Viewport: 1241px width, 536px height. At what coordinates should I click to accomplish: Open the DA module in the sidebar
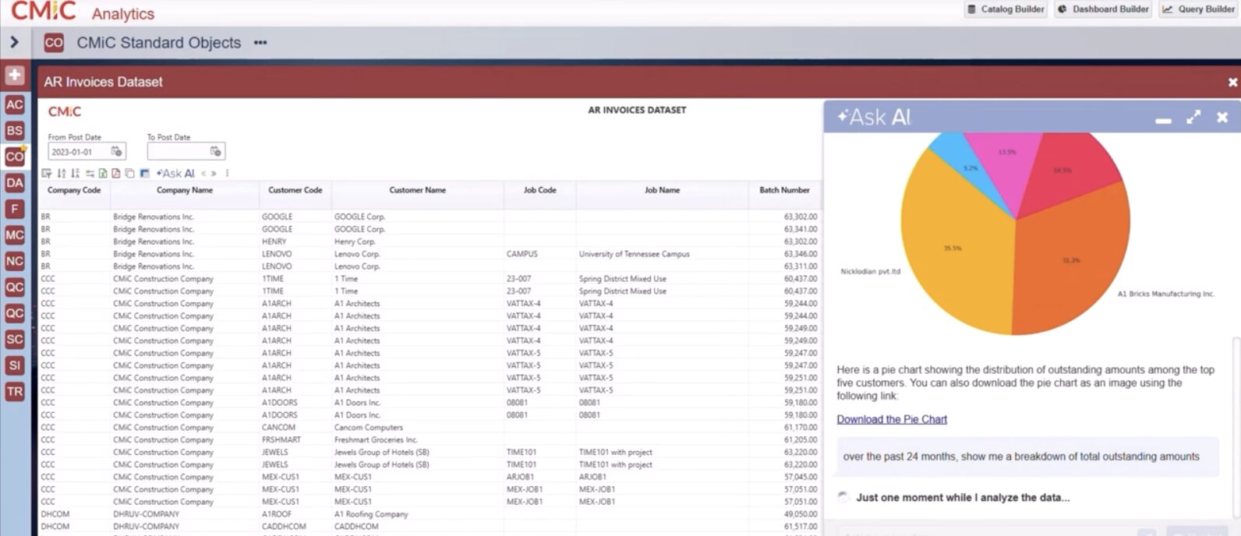coord(15,183)
